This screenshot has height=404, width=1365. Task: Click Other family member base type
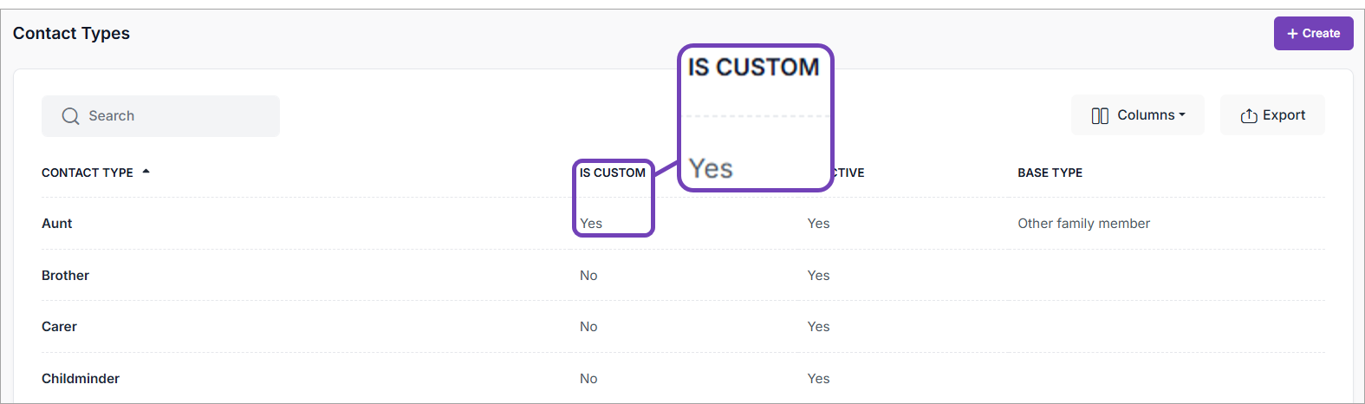(x=1083, y=224)
